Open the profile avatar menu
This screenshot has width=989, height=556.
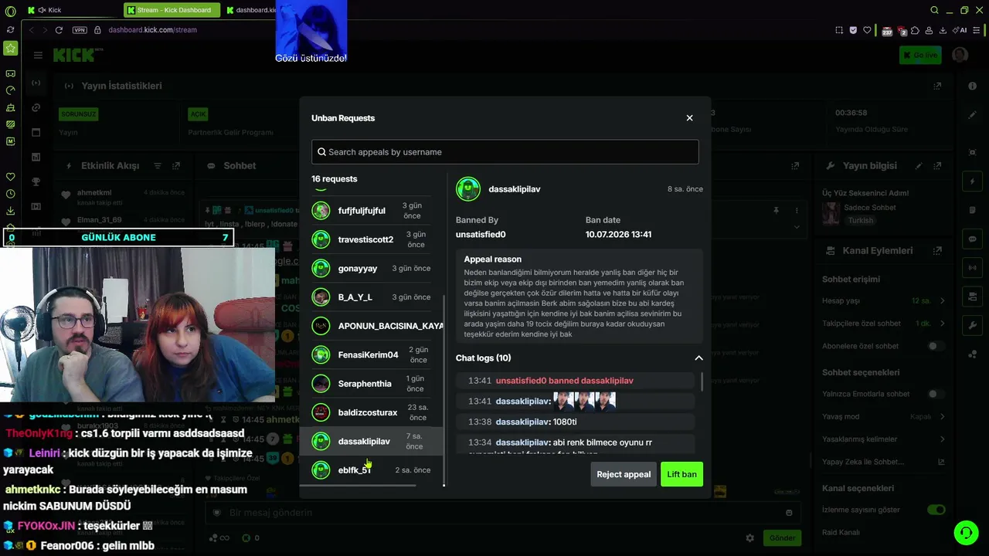click(960, 55)
